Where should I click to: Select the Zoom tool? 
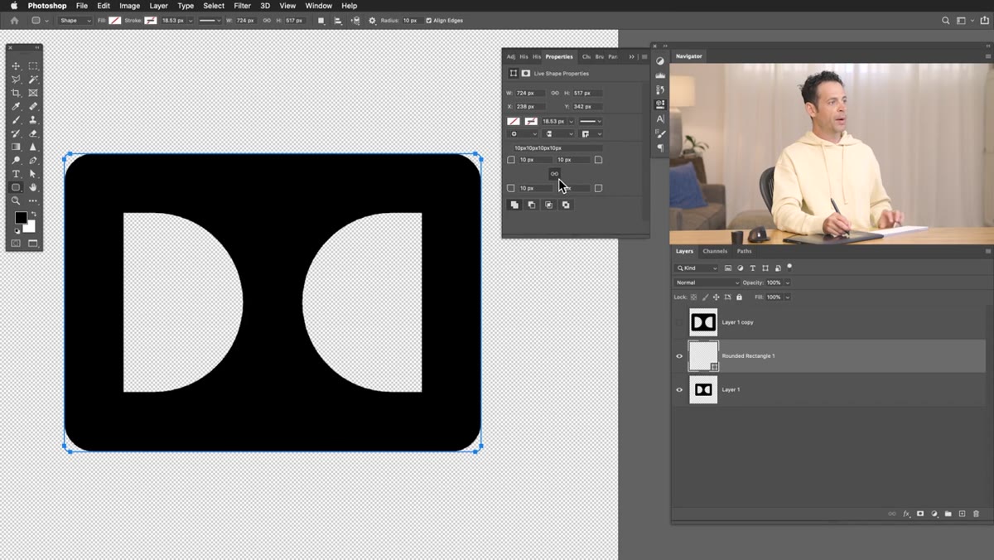pyautogui.click(x=16, y=200)
